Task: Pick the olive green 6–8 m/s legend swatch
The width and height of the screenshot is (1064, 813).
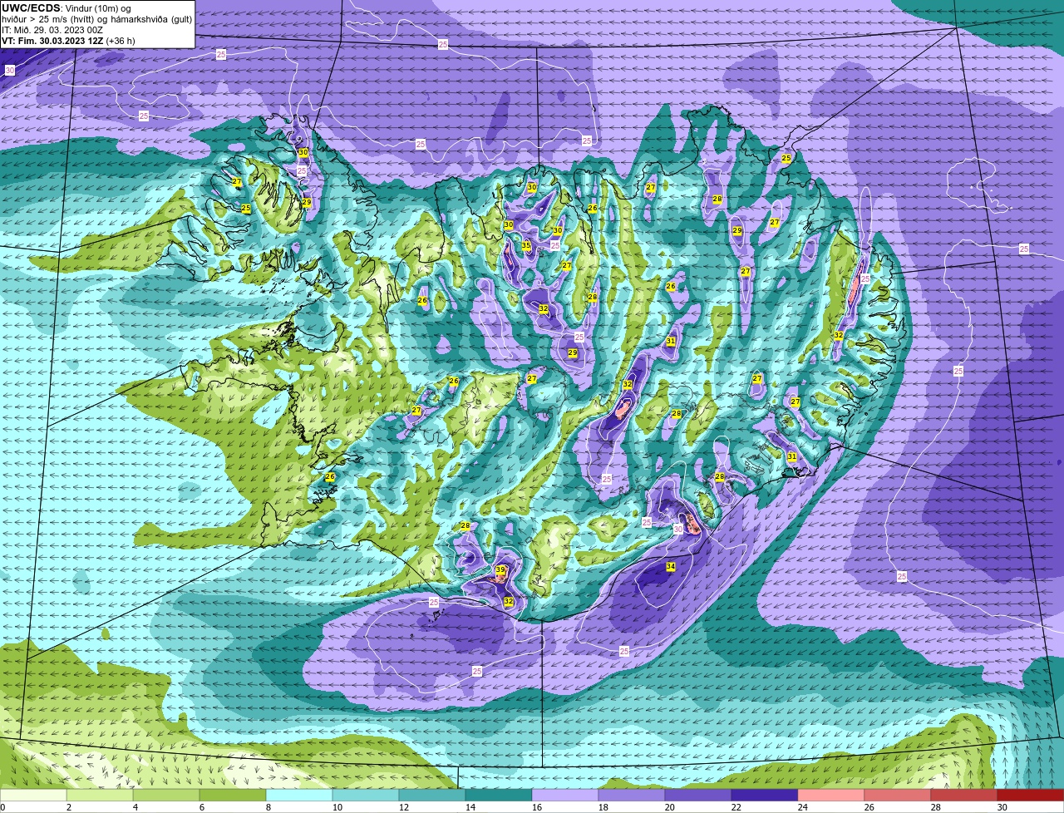Action: [233, 795]
